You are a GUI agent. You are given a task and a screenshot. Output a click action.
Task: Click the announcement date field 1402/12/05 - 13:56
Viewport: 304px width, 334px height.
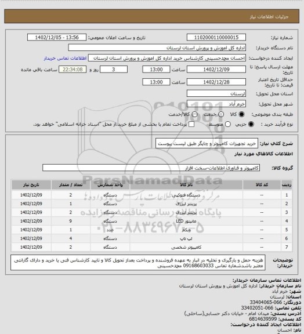tap(57, 37)
